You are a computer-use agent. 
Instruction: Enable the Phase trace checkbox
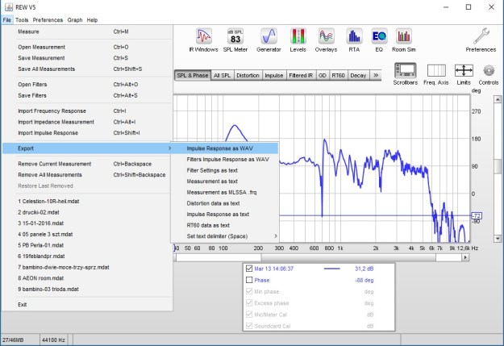coord(249,280)
